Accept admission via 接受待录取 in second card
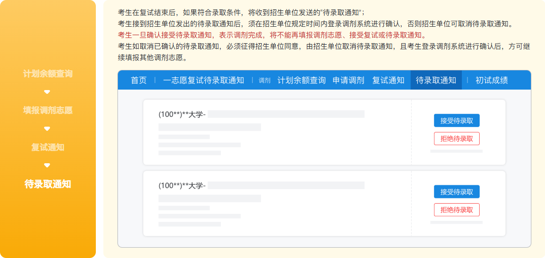Screen dimensions: 545x258 457,192
